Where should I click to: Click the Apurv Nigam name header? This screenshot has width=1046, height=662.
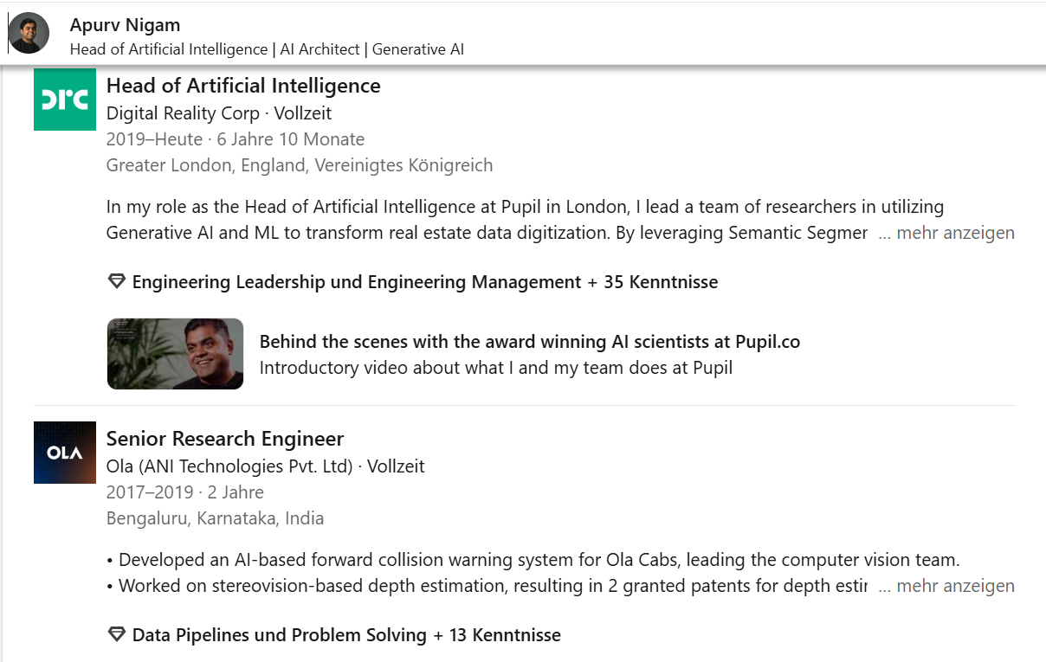(x=125, y=25)
